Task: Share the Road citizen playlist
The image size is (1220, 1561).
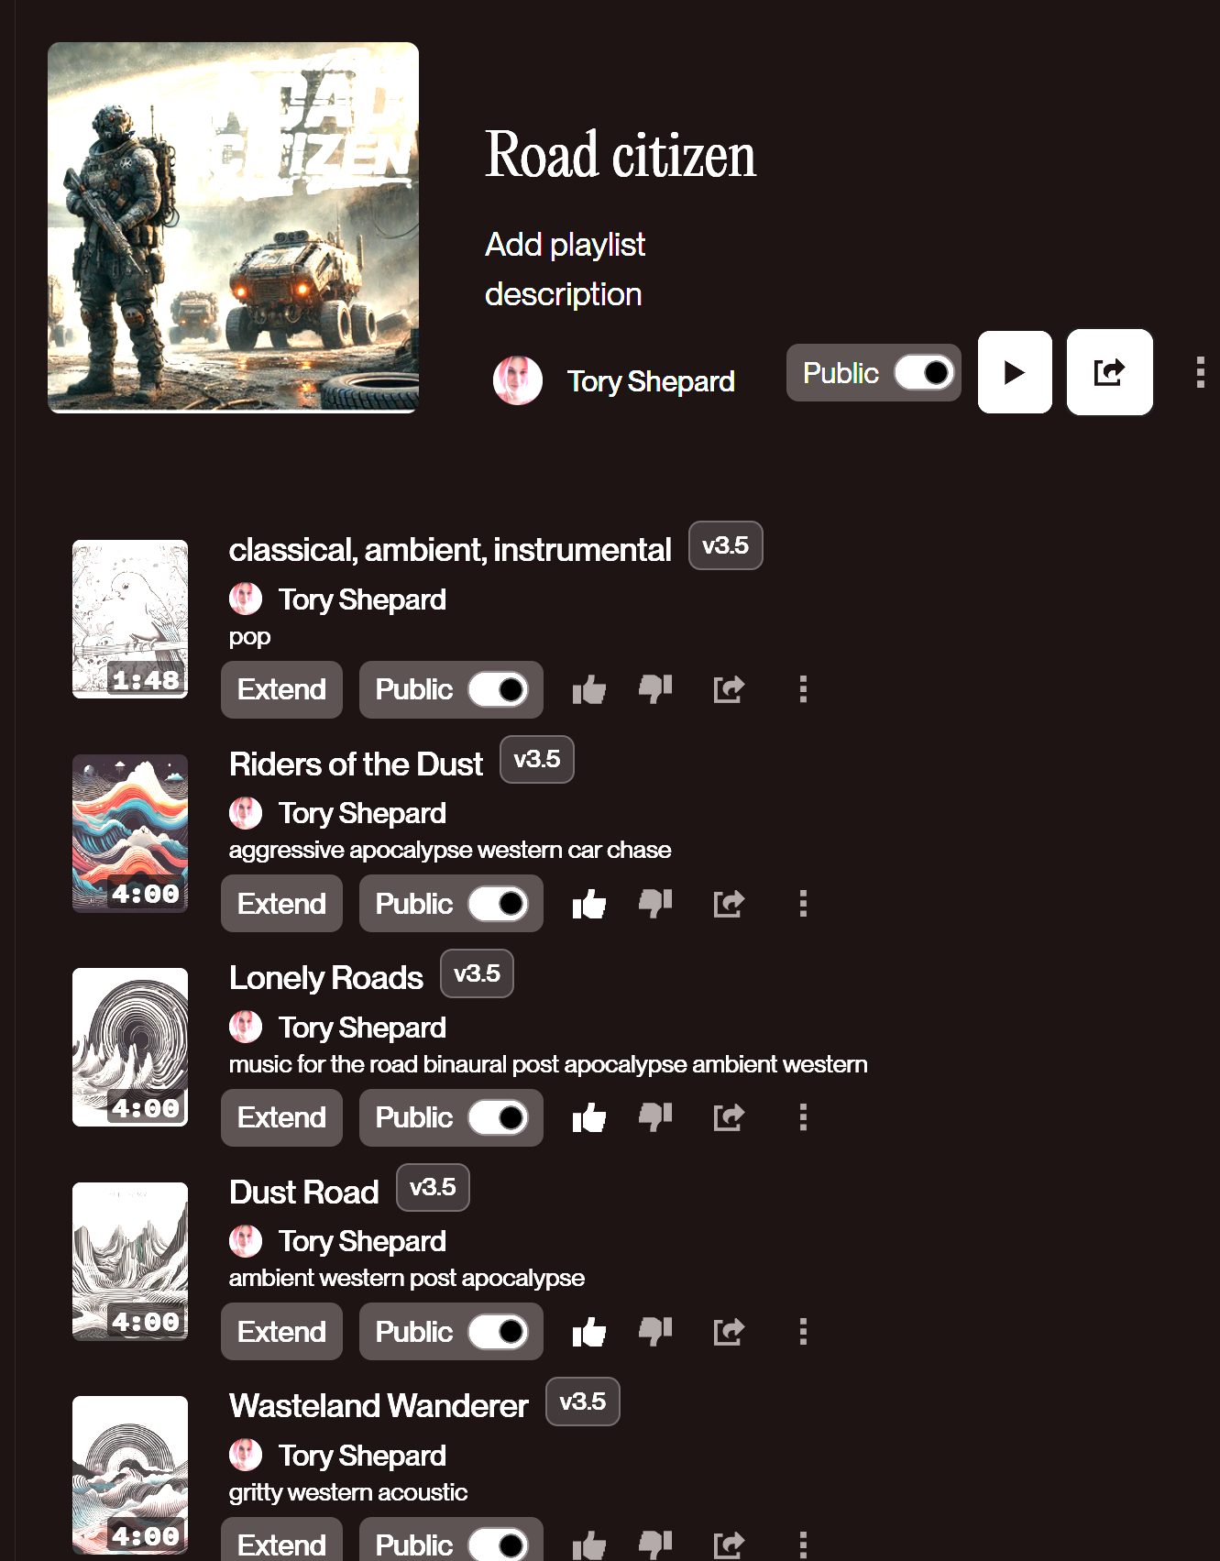Action: click(1109, 372)
